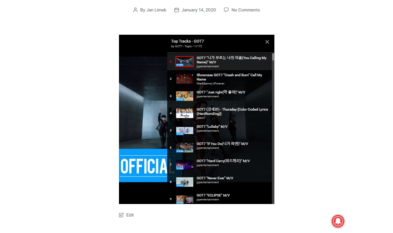Select the ECLIPSE video thumbnail
Screen dimensions: 393x233
tap(184, 199)
